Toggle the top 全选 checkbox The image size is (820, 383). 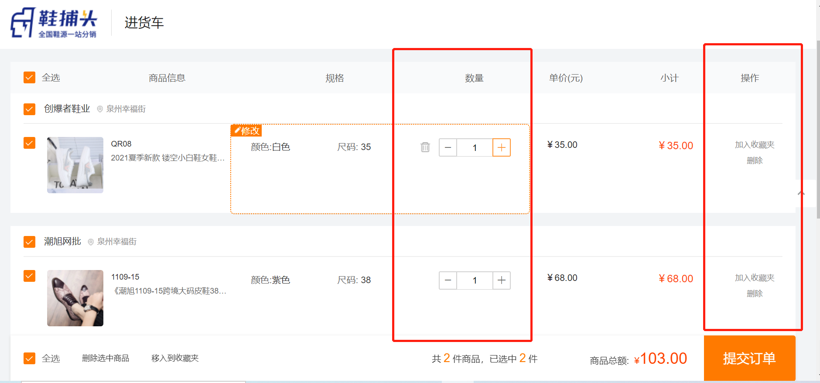pos(29,78)
